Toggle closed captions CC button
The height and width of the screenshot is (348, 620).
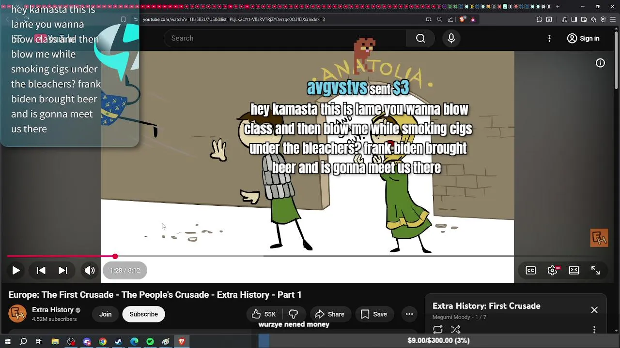tap(531, 271)
